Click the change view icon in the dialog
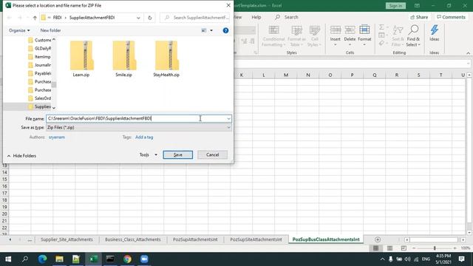The width and height of the screenshot is (473, 266). (x=204, y=30)
